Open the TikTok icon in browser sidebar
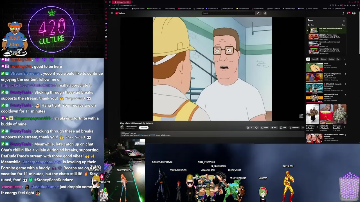Image resolution: width=360 pixels, height=202 pixels. [106, 30]
